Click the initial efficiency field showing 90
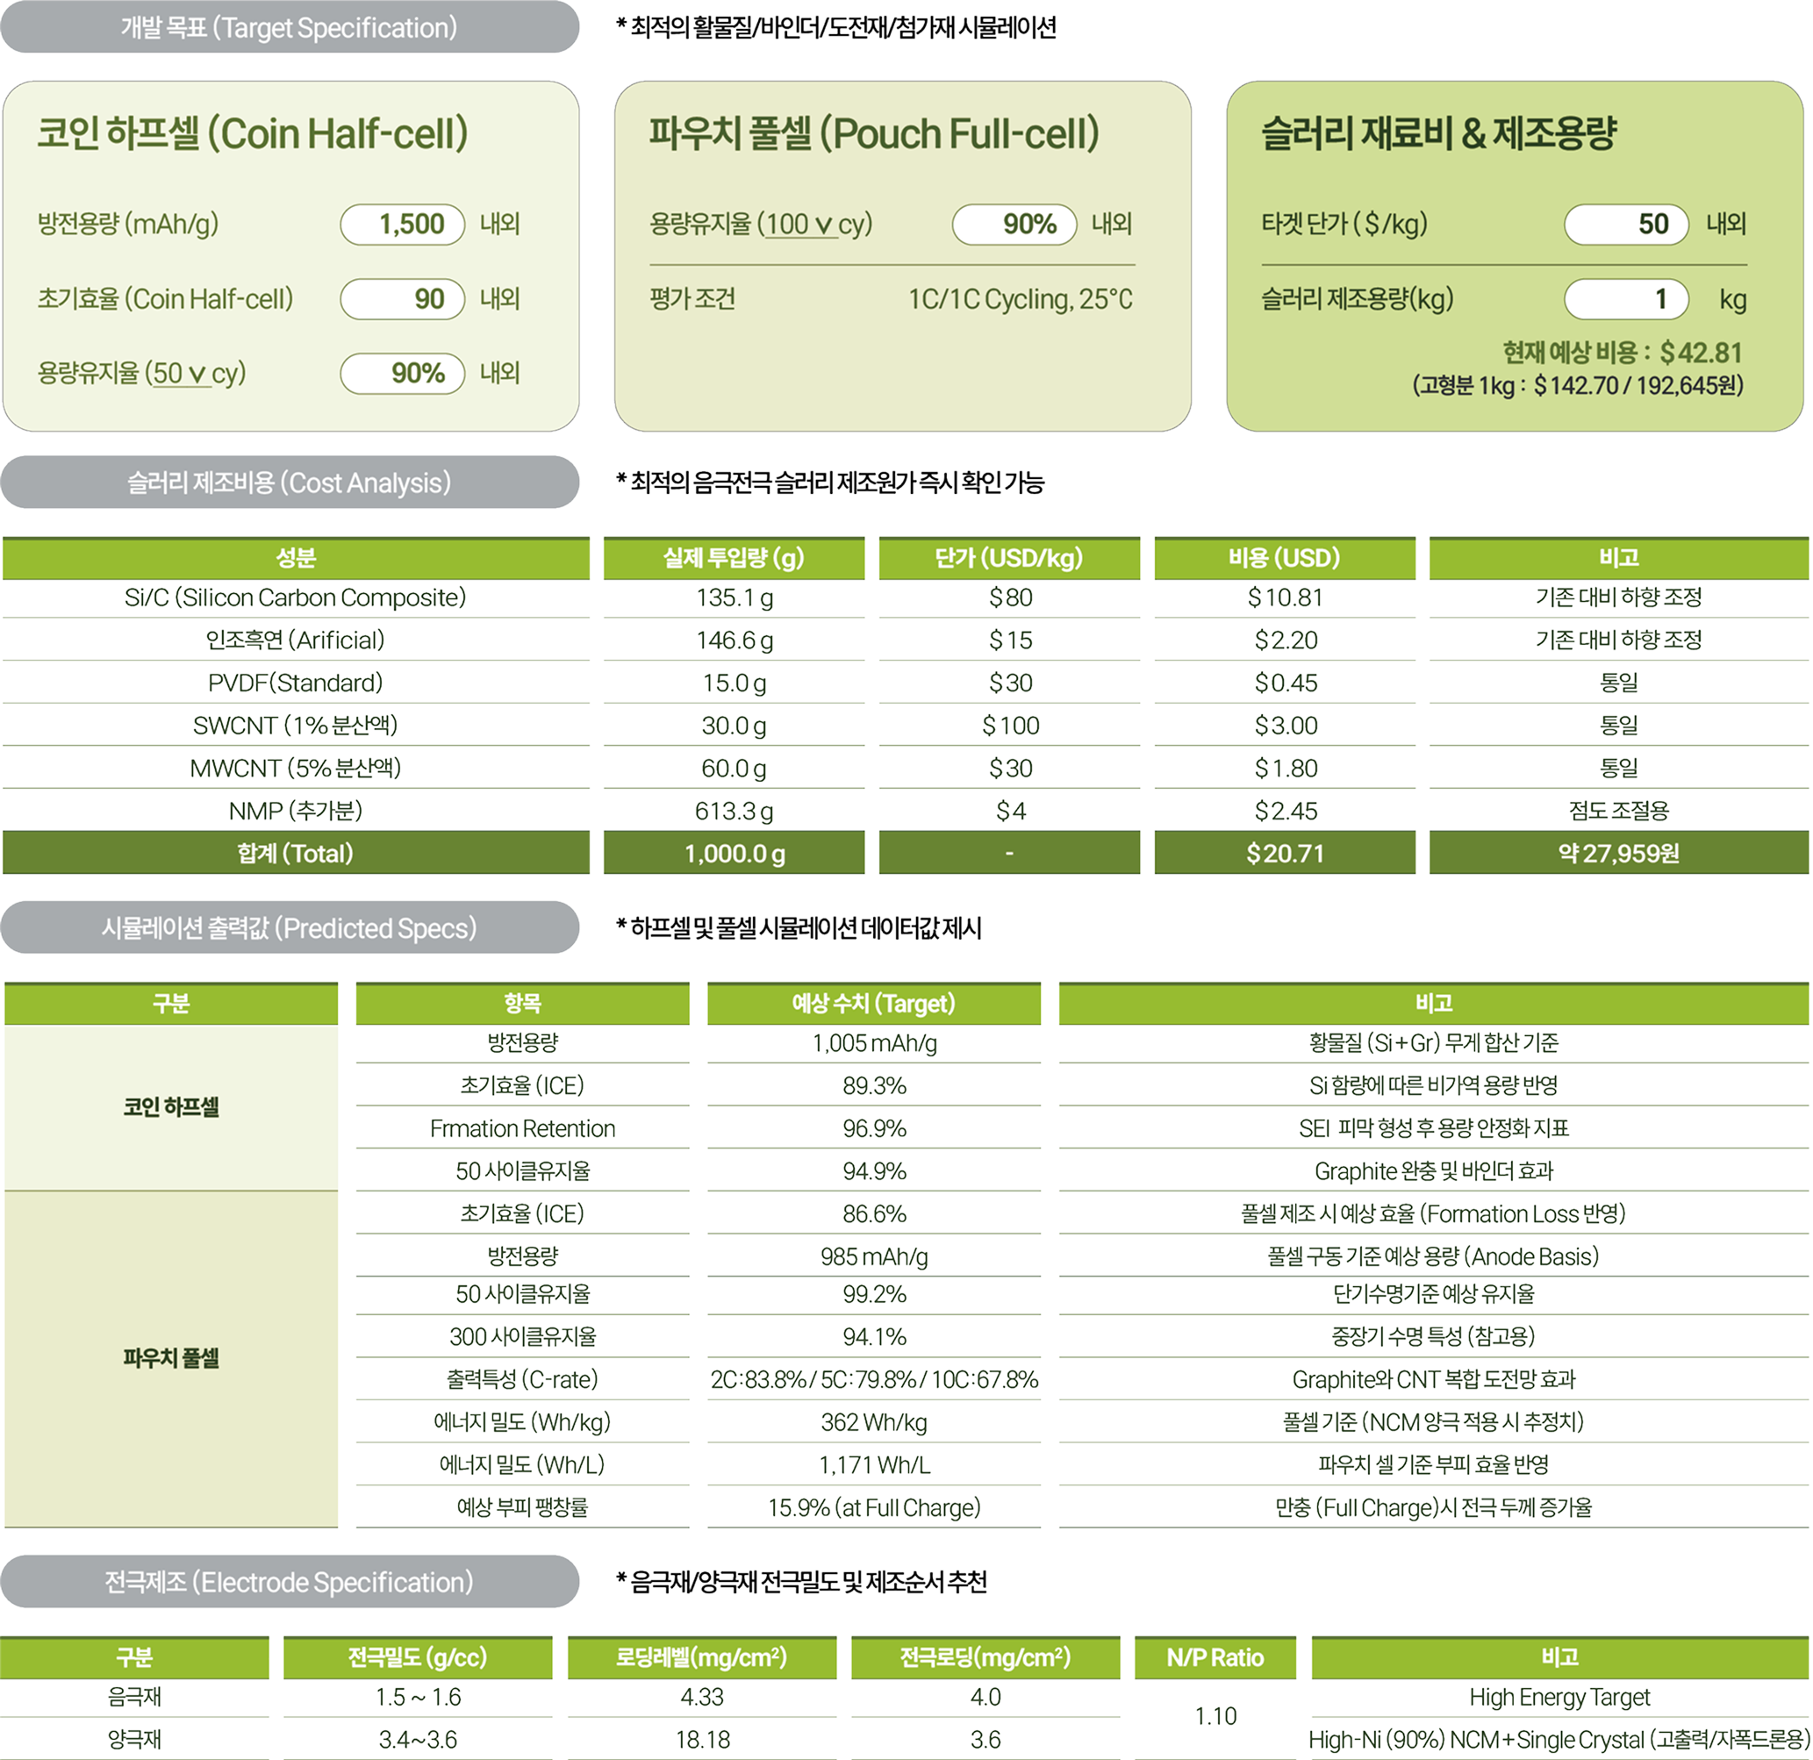1813x1760 pixels. [403, 298]
